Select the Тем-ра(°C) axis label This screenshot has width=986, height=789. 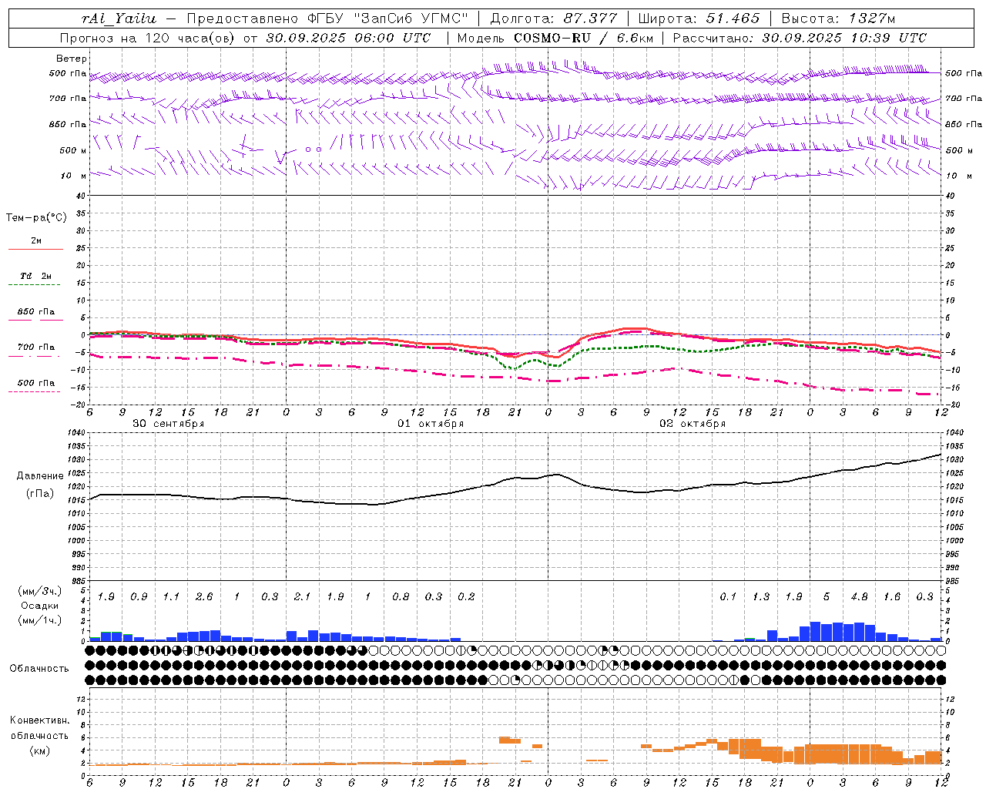[36, 218]
